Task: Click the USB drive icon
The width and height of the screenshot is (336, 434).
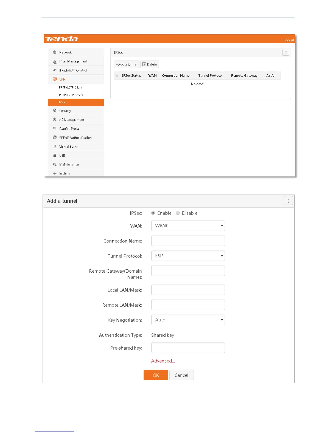Action: point(55,155)
